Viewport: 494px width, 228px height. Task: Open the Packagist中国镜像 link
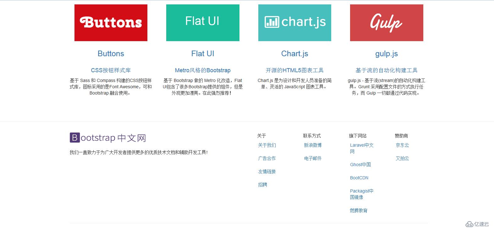point(362,194)
